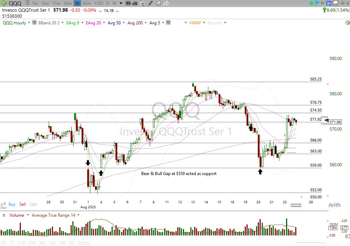The image size is (350, 246).
Task: Open the blue S dropdown icon
Action: point(329,3)
